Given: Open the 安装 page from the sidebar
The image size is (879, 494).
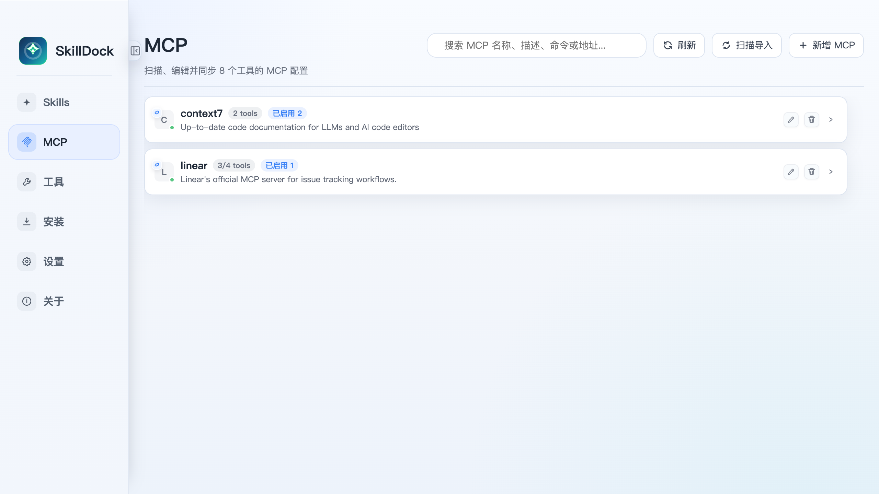Looking at the screenshot, I should point(64,222).
